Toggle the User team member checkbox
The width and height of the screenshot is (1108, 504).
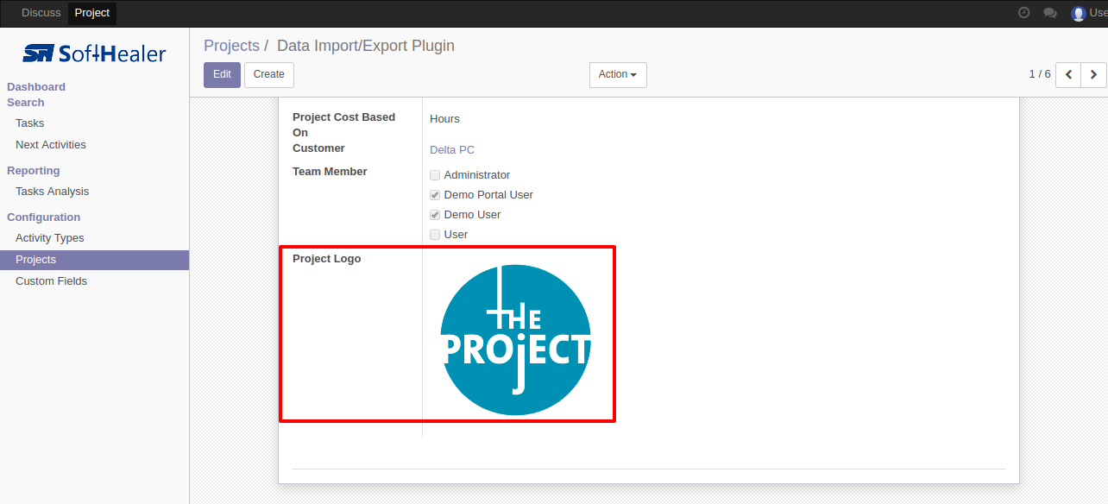[435, 235]
